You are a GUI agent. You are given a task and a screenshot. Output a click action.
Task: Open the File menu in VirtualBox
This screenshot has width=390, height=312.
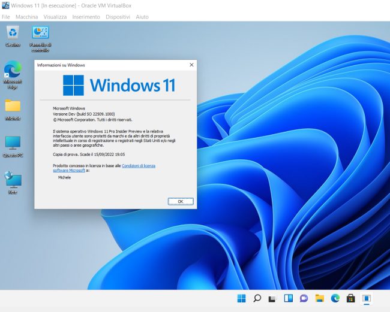pyautogui.click(x=6, y=17)
